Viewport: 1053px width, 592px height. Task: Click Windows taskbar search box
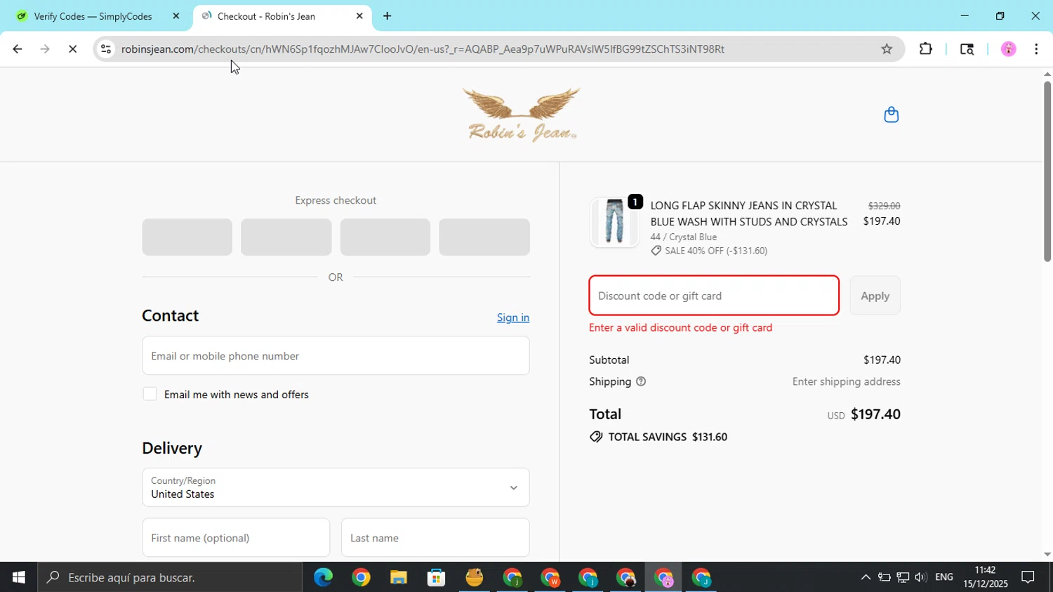tap(170, 577)
